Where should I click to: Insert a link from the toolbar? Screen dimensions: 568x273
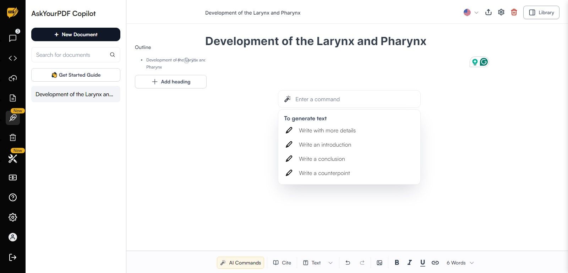click(435, 263)
